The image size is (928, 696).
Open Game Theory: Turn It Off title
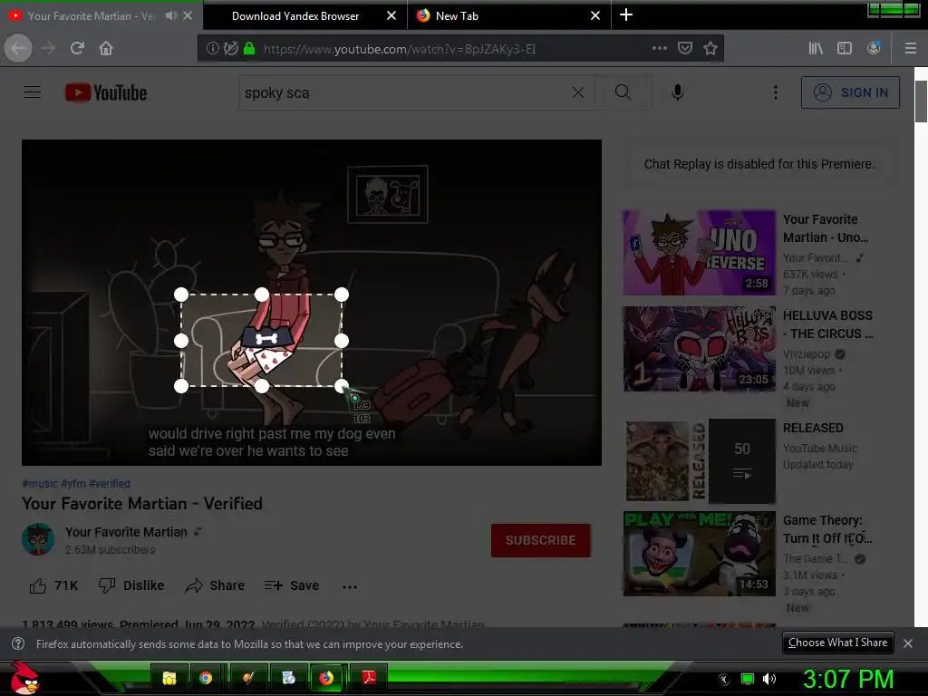click(826, 529)
